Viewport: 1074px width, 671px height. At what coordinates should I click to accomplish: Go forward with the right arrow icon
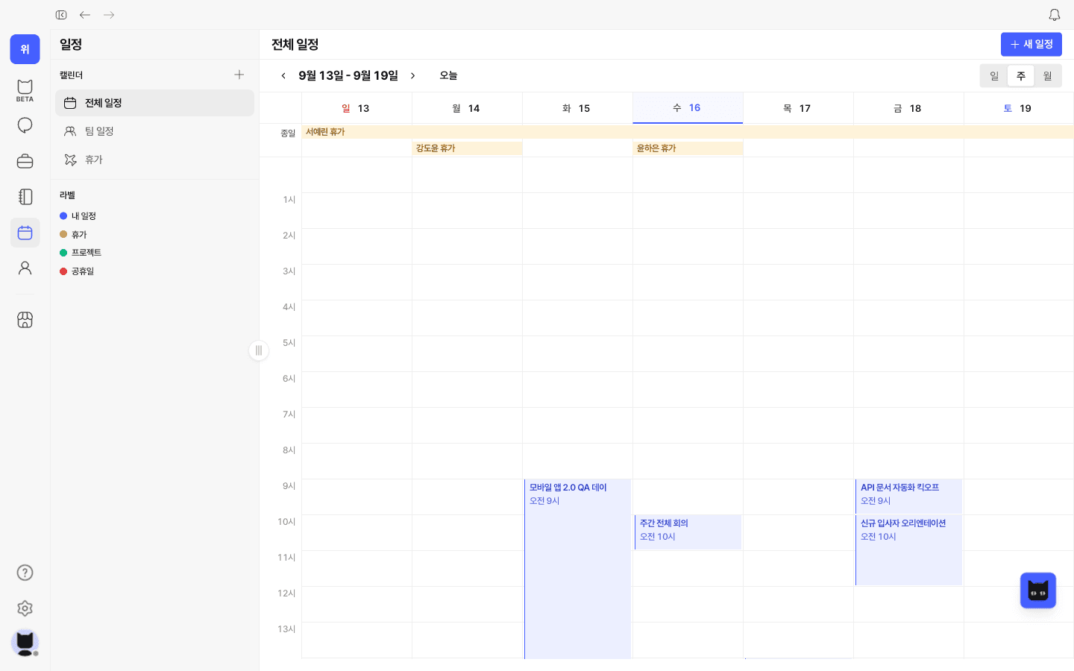(109, 15)
